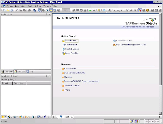Close the Project Area panel

point(49,14)
